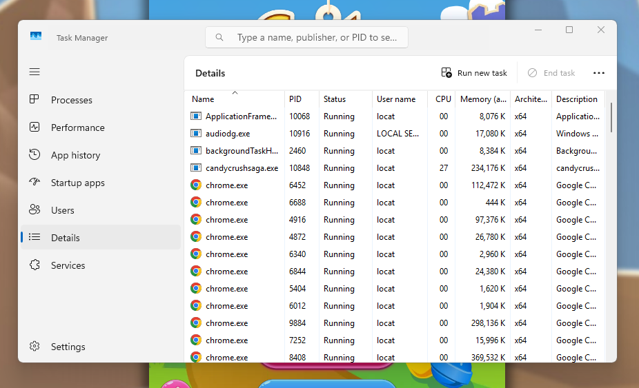The image size is (639, 388).
Task: Click the vertical scrollbar thumb in Details list
Action: [x=611, y=117]
